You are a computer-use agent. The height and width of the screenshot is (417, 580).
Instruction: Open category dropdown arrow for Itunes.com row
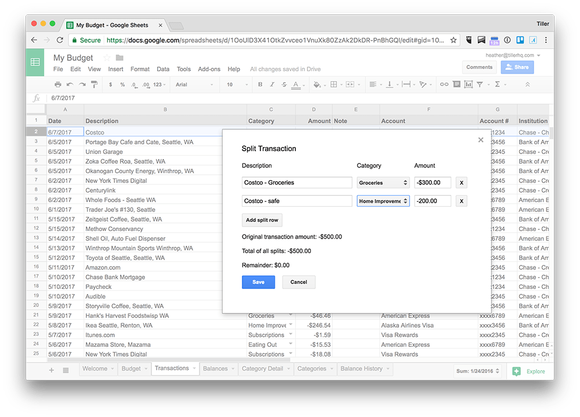tap(291, 334)
